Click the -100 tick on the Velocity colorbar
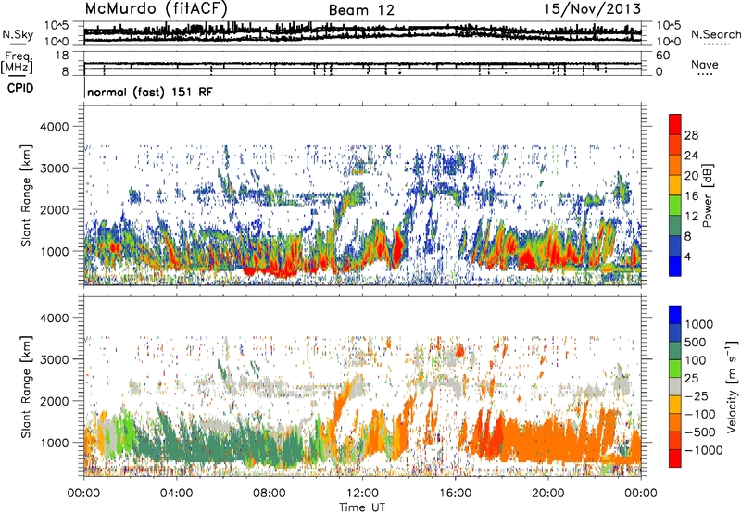This screenshot has height=513, width=741. click(700, 414)
